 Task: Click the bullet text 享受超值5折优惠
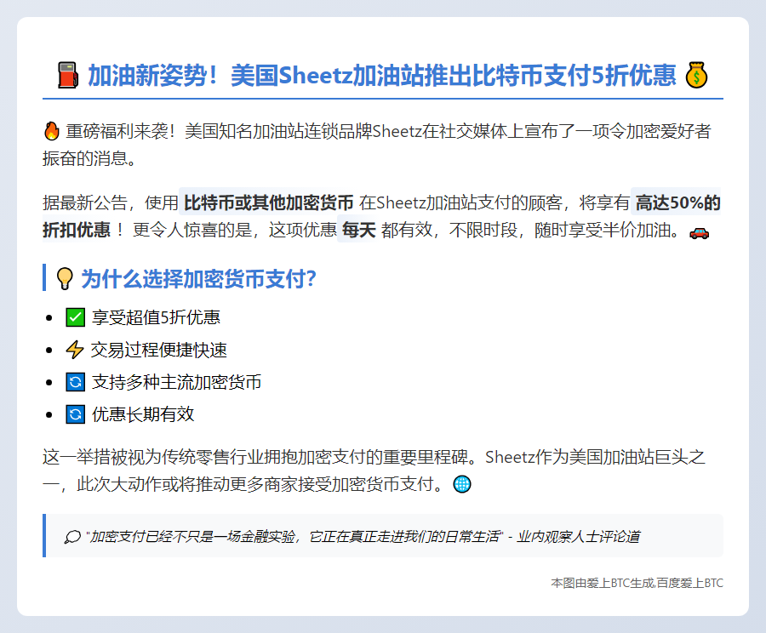click(x=156, y=317)
